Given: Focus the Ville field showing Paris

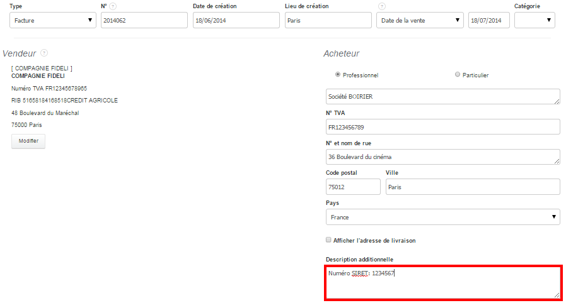Looking at the screenshot, I should click(473, 187).
